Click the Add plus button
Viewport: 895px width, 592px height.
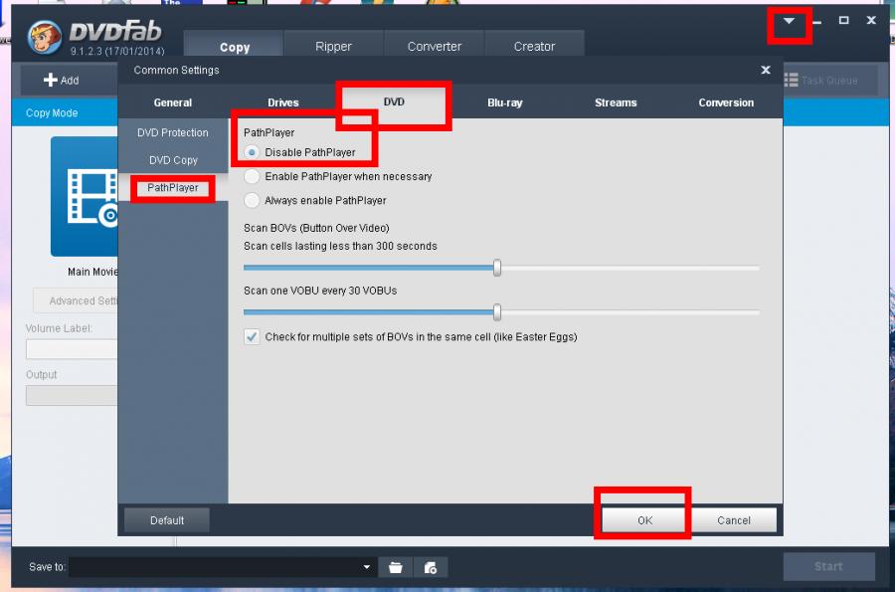click(61, 80)
